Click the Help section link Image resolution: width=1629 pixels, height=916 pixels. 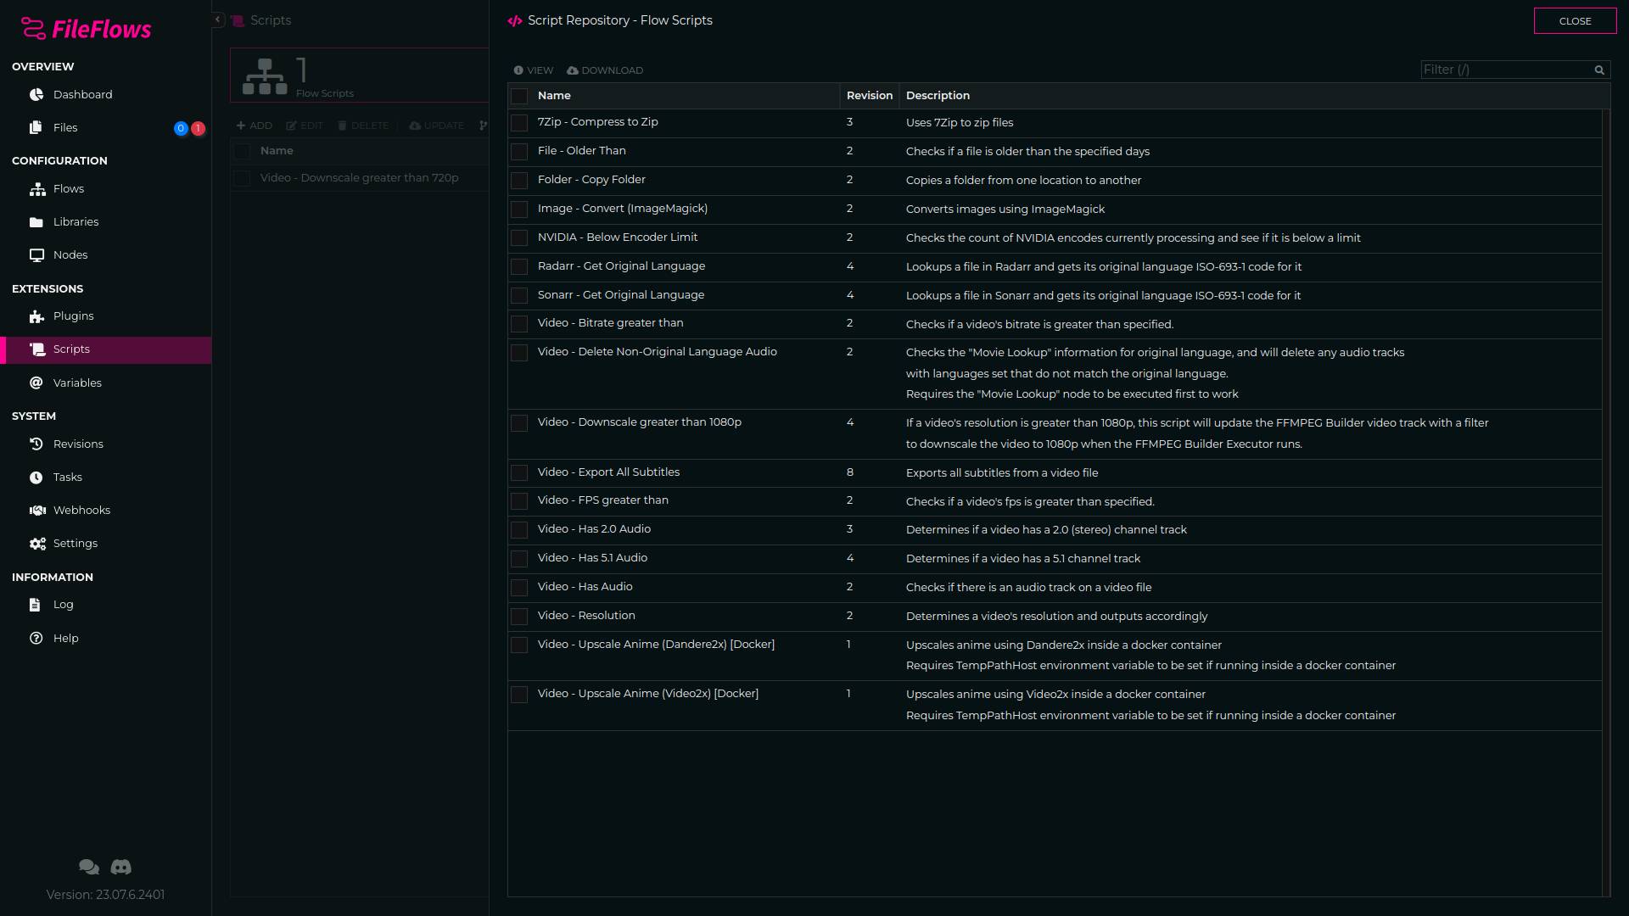pos(64,638)
